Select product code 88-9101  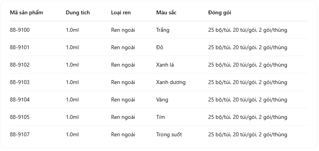tap(20, 47)
